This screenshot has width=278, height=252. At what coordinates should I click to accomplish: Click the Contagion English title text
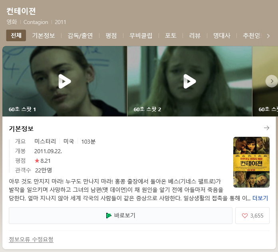pyautogui.click(x=36, y=22)
